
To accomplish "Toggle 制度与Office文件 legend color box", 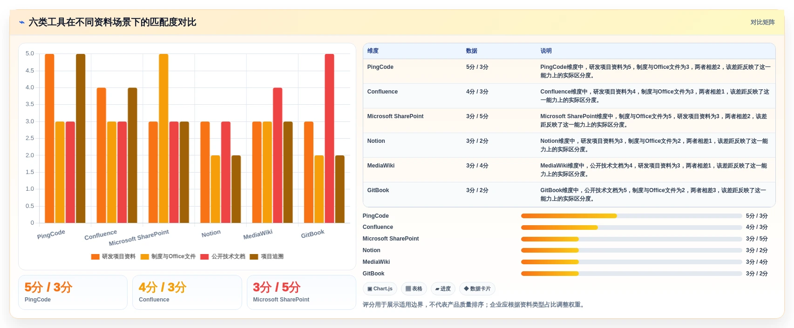I will [x=145, y=256].
